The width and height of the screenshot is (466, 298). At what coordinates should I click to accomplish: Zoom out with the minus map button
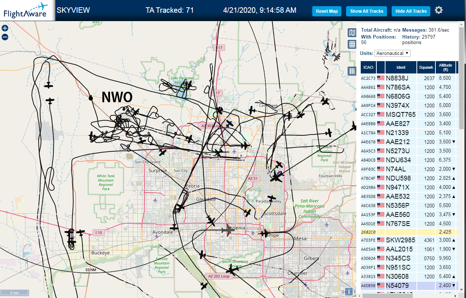5,37
